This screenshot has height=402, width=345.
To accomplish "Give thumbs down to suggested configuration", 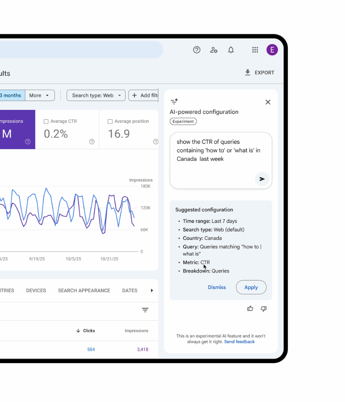I will (x=264, y=309).
